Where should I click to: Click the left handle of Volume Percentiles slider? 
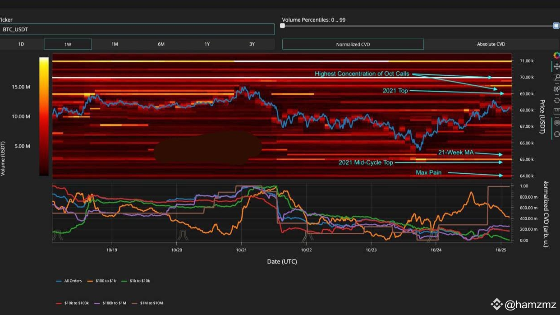(x=283, y=26)
